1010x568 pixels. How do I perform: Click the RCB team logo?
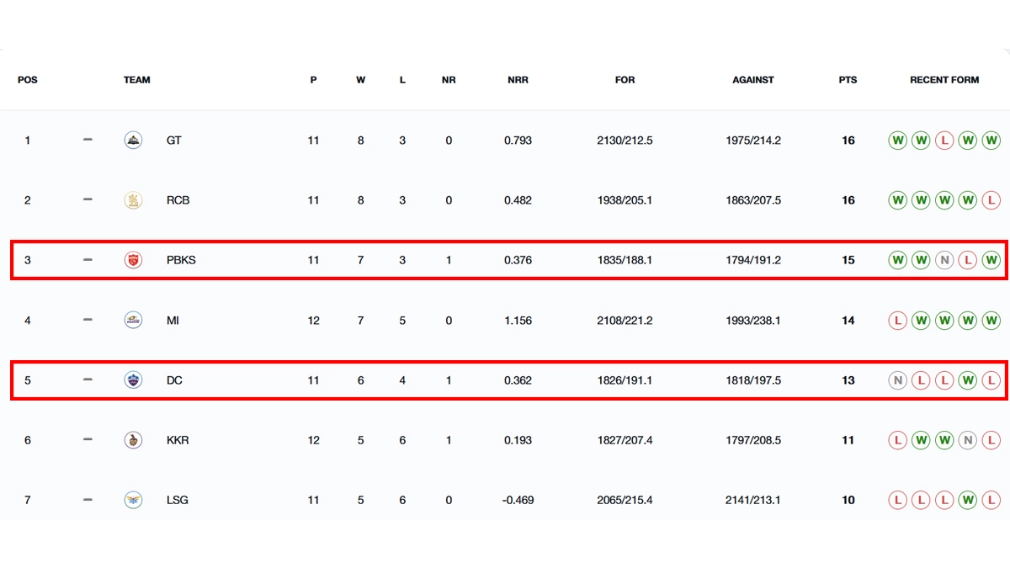133,200
